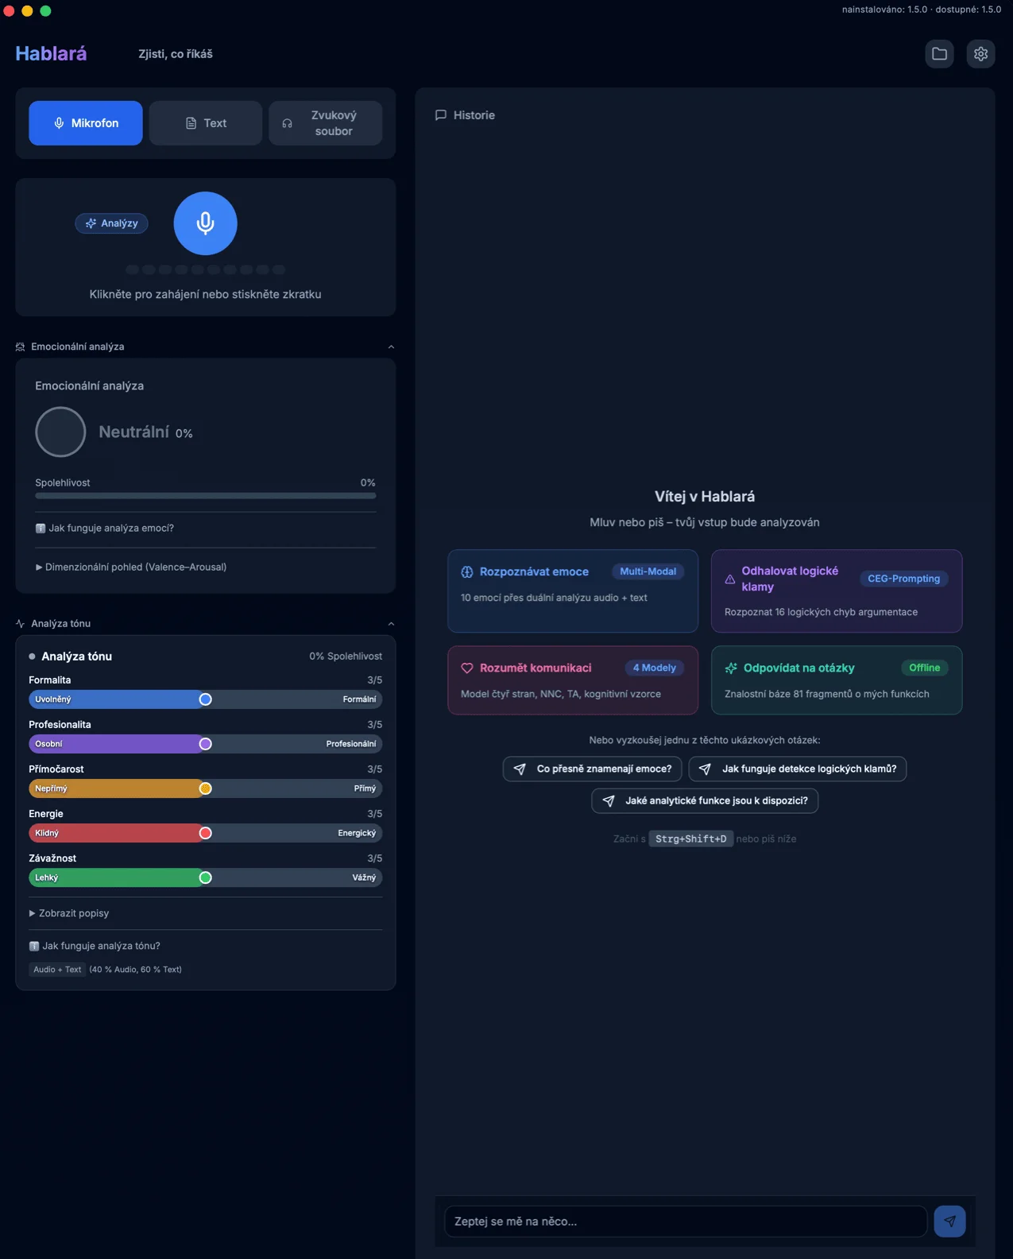Click sample question Co přesně znamenají emoce?
This screenshot has height=1259, width=1013.
tap(592, 769)
